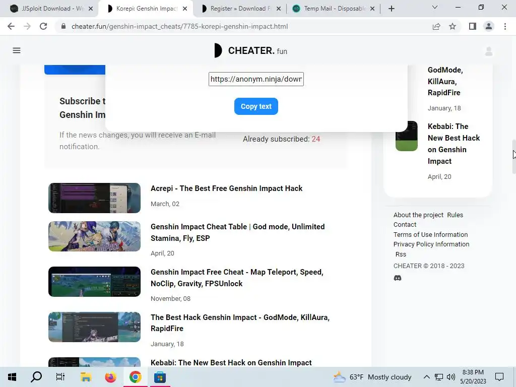
Task: Show hidden system tray icons
Action: click(426, 377)
